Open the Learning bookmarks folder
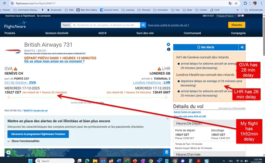The height and width of the screenshot is (163, 265). click(x=128, y=10)
